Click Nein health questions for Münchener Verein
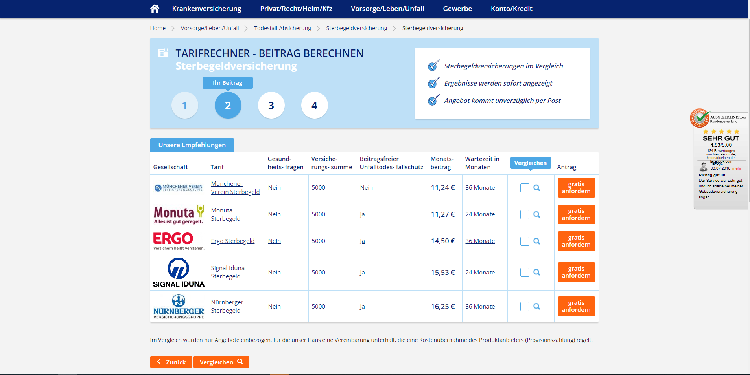Viewport: 750px width, 375px height. pyautogui.click(x=274, y=188)
